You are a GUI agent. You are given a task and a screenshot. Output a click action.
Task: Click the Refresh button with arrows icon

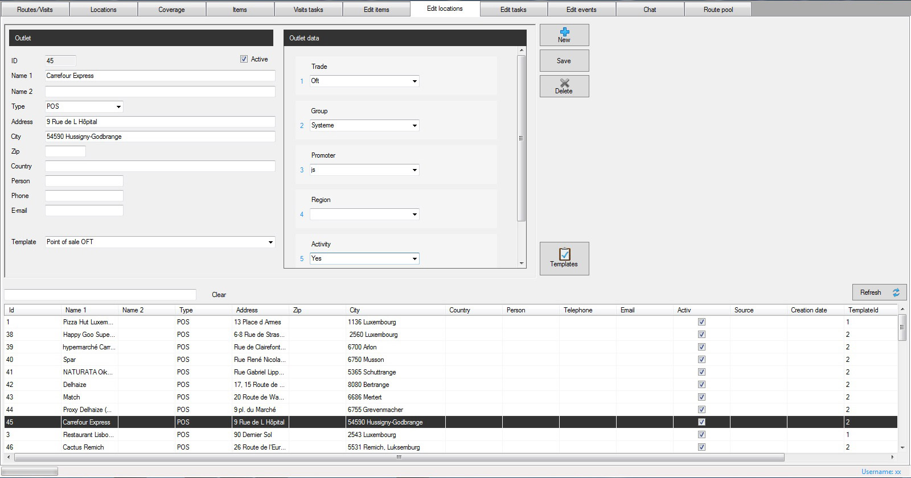click(x=879, y=292)
